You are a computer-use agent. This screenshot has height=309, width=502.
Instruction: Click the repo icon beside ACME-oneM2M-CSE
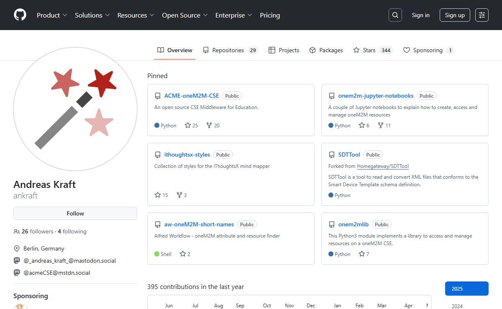(158, 96)
